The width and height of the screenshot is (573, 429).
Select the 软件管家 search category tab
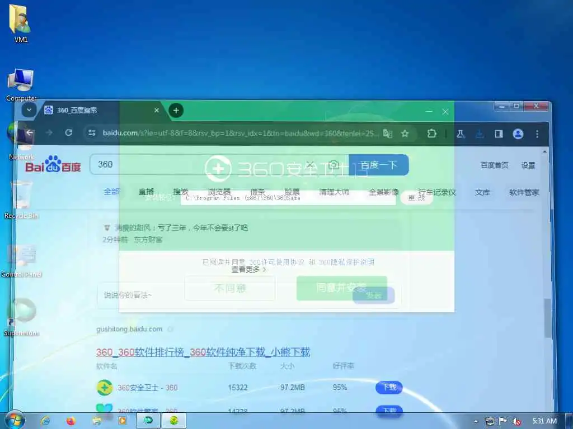(524, 192)
